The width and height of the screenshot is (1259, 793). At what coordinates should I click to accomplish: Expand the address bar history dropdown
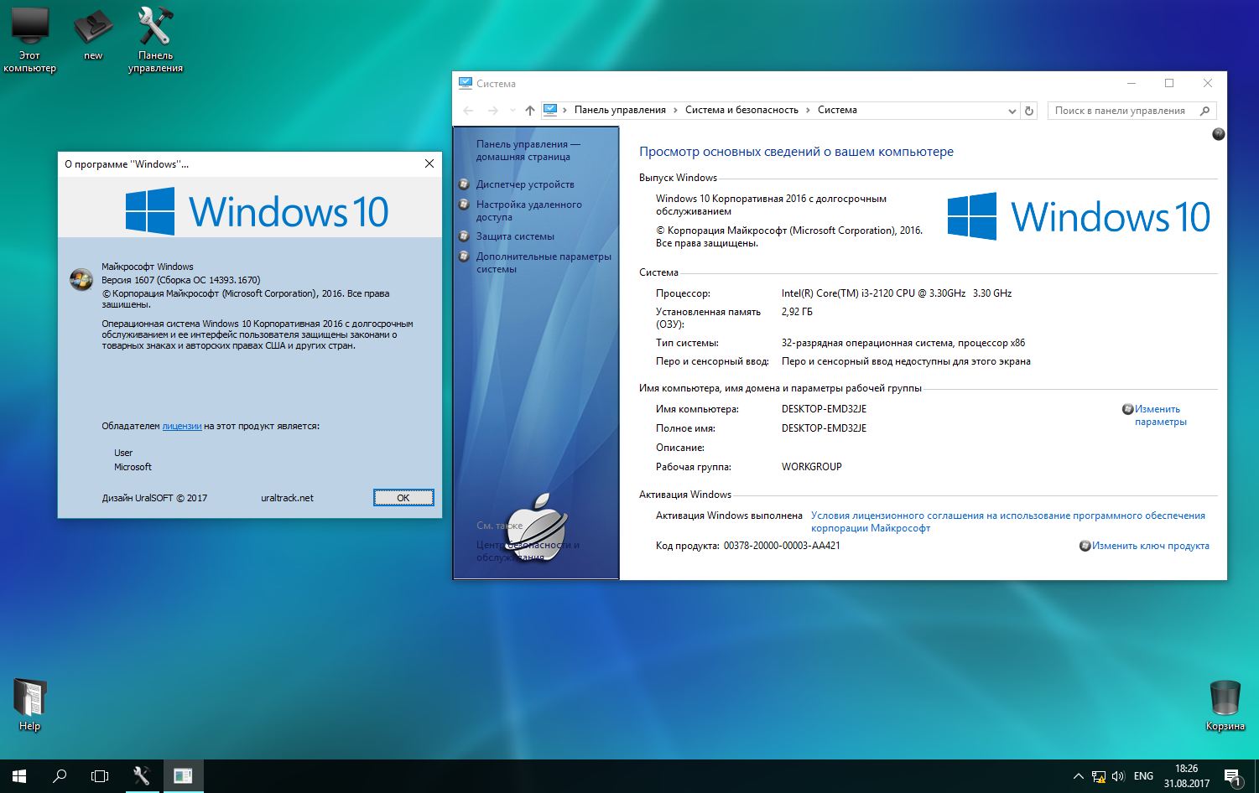[1012, 111]
